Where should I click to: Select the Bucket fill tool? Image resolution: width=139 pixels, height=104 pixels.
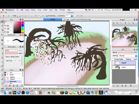2,44
